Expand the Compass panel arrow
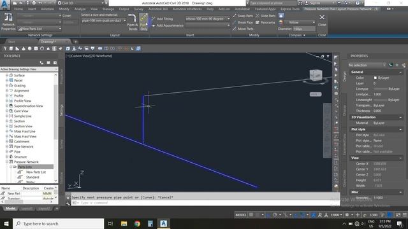This screenshot has height=229, width=408. click(304, 35)
